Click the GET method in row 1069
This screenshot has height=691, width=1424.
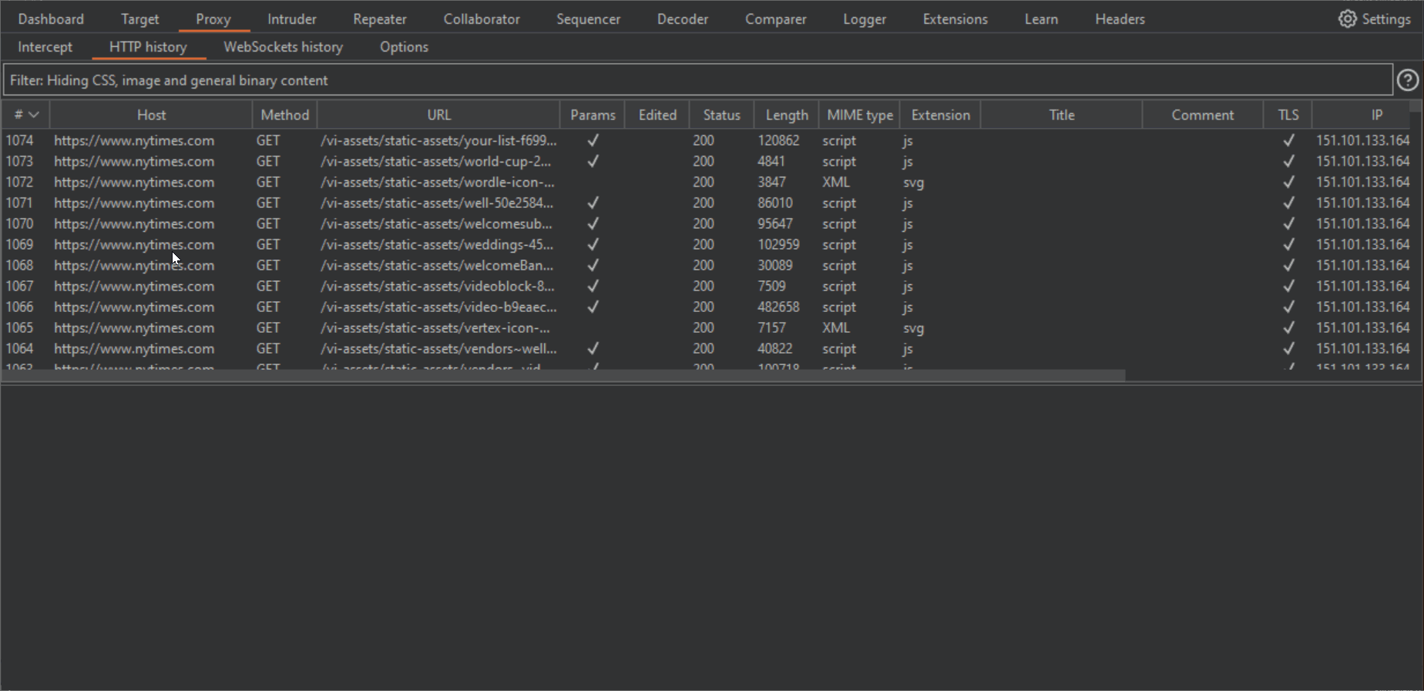click(268, 244)
